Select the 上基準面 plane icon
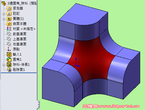This screenshot has height=110, width=145. tap(9, 39)
